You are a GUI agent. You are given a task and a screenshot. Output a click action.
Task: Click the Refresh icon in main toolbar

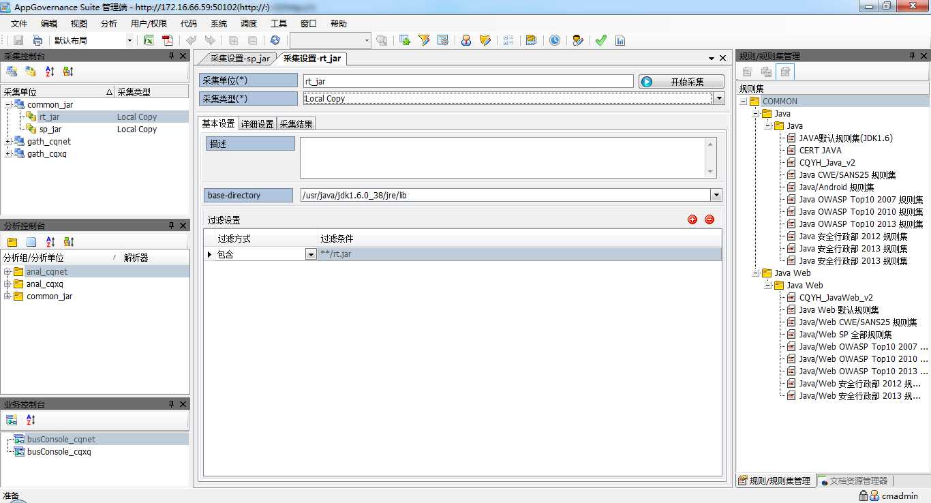coord(275,41)
